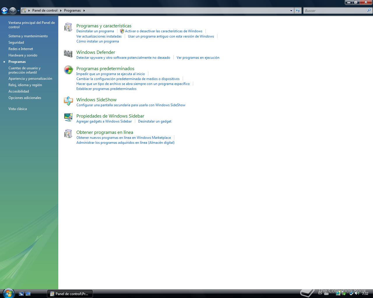This screenshot has height=298, width=373.
Task: Open Windows SideShow heading
Action: click(96, 100)
